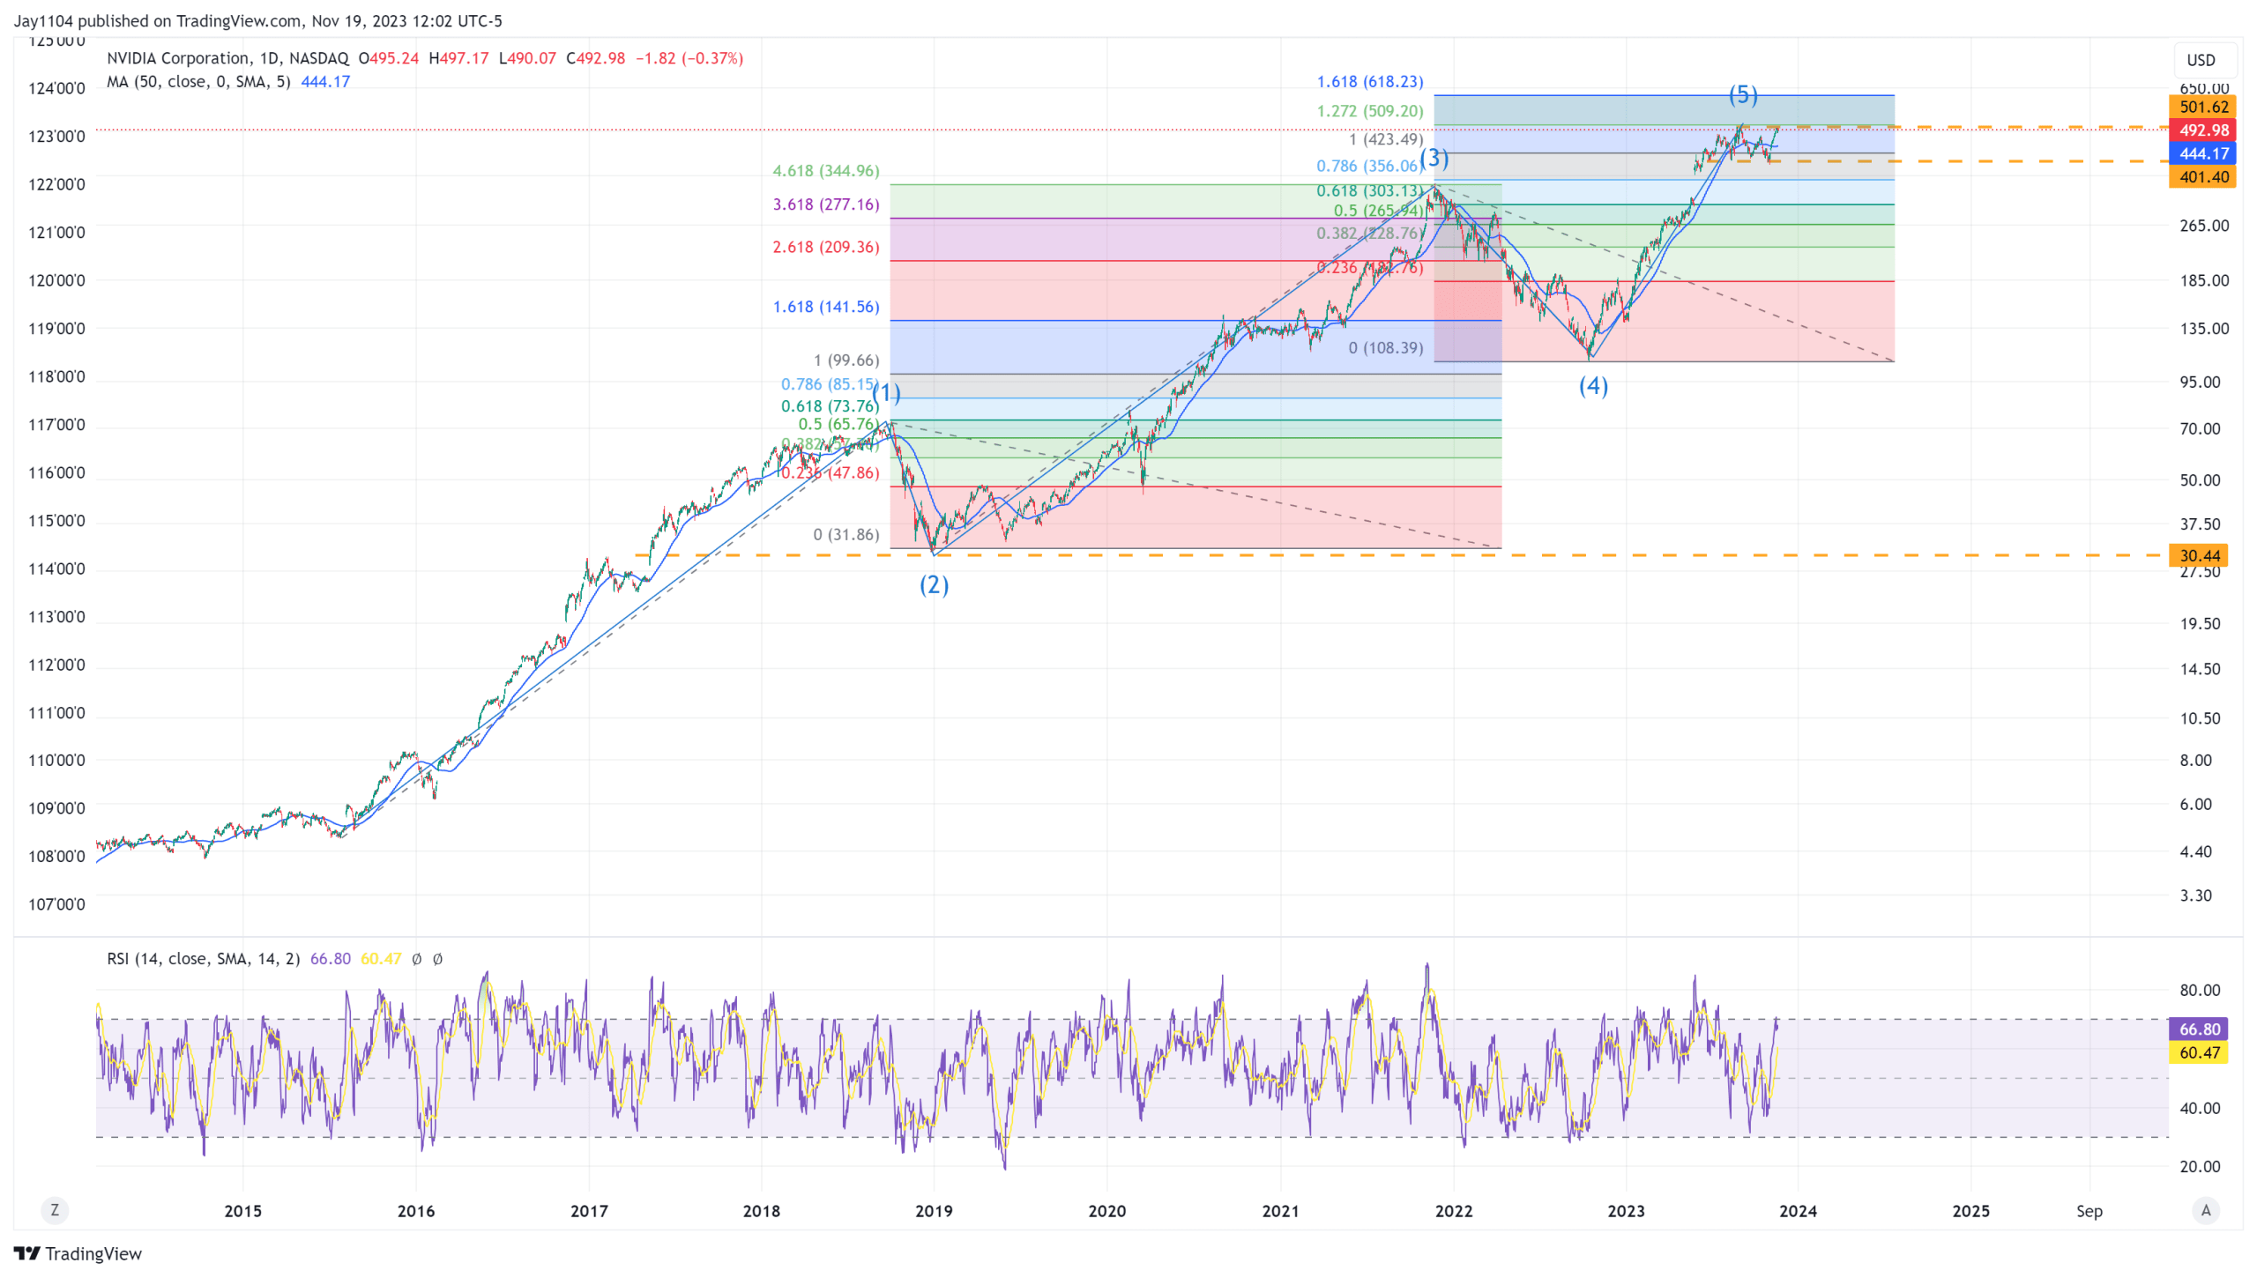This screenshot has width=2257, height=1278.
Task: Click the Sep label on the time axis
Action: click(2089, 1211)
